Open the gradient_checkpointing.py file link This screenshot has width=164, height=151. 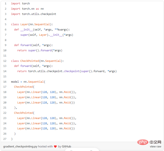20,146
